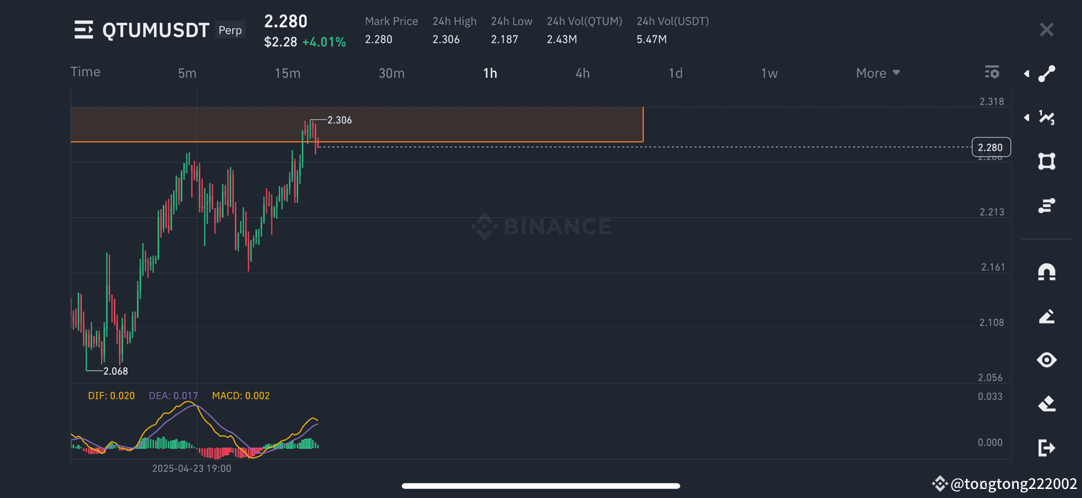Click the exit drawing mode icon
This screenshot has width=1082, height=498.
coord(1047,447)
